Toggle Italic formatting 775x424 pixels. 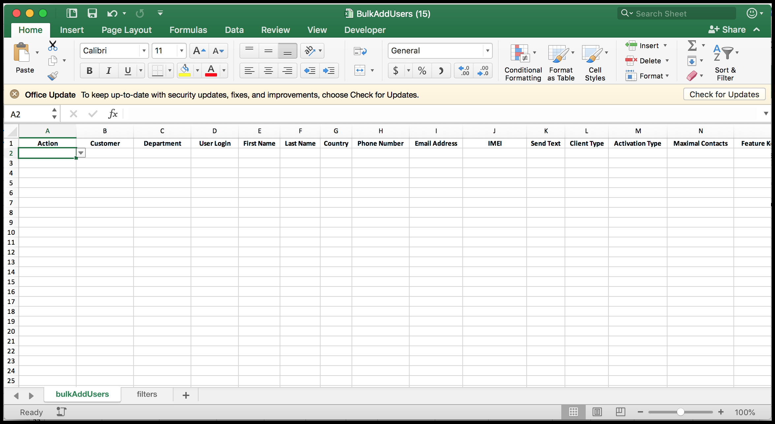point(108,71)
